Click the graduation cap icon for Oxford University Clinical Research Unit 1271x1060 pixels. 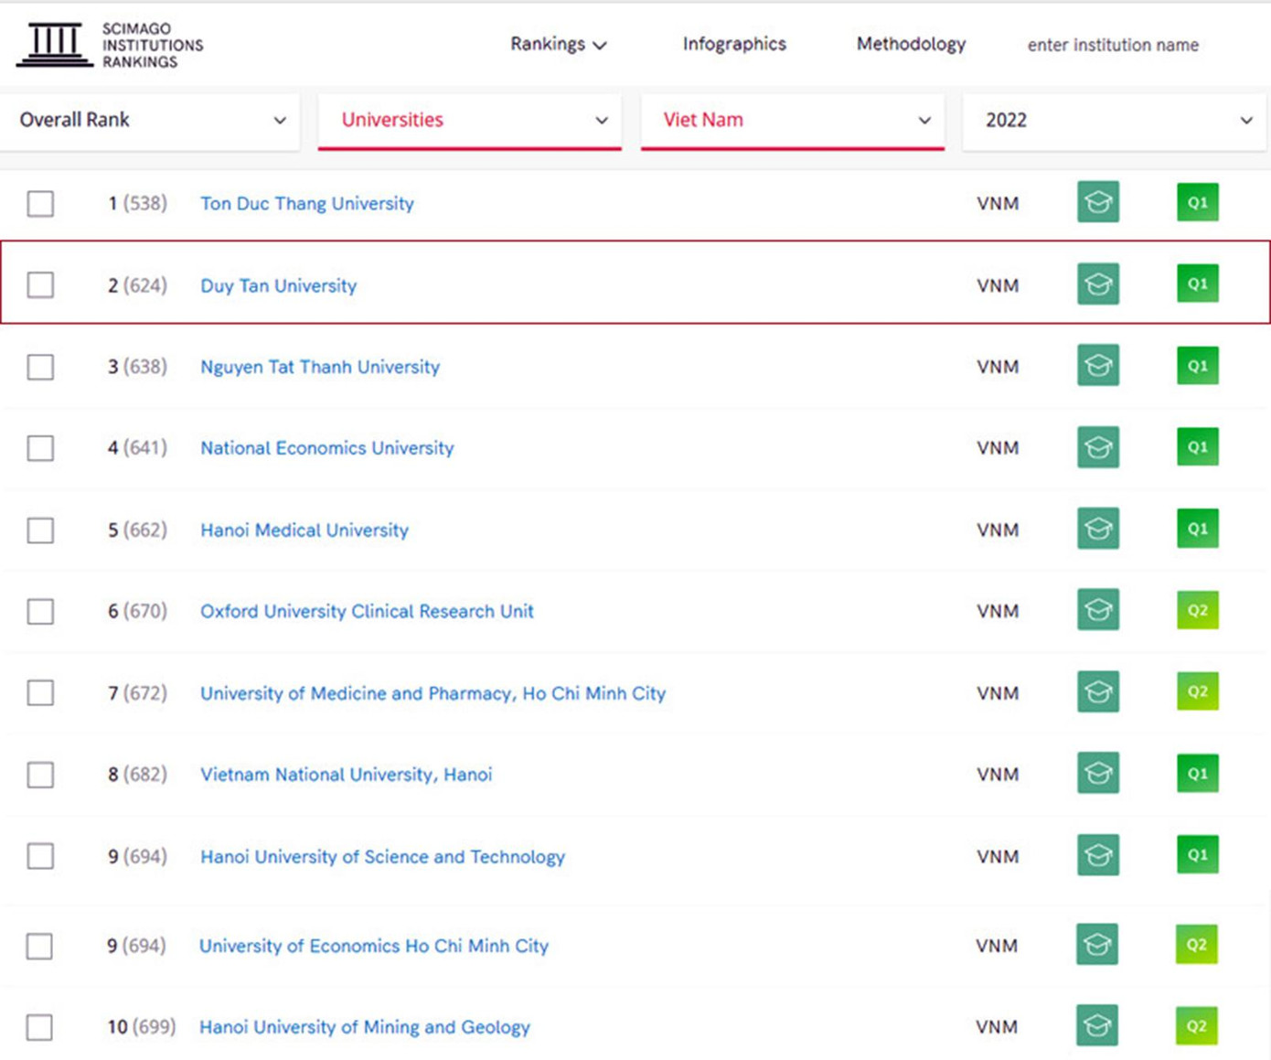1097,610
